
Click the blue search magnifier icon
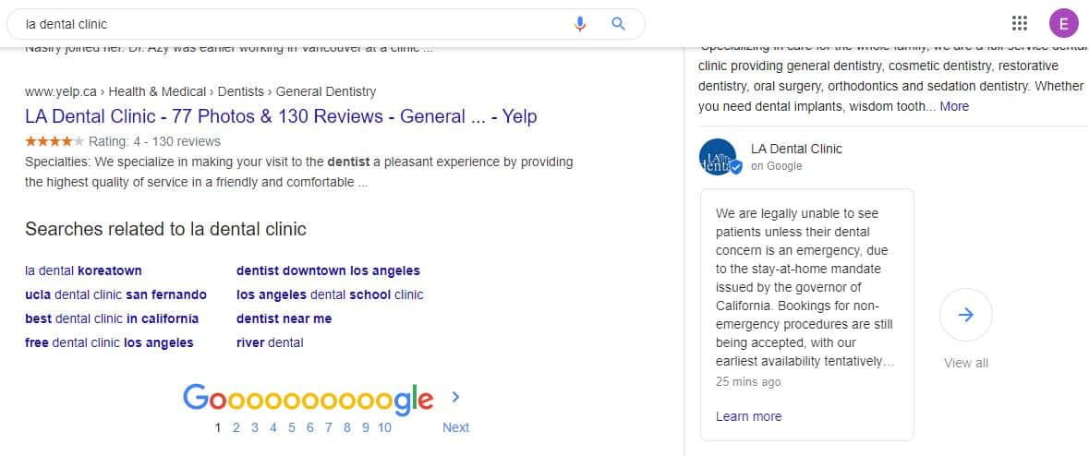click(x=619, y=24)
